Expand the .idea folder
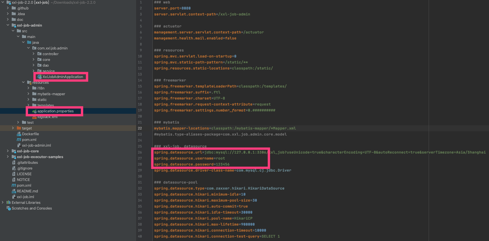Screen dimensions: 489x241 (x=8, y=14)
